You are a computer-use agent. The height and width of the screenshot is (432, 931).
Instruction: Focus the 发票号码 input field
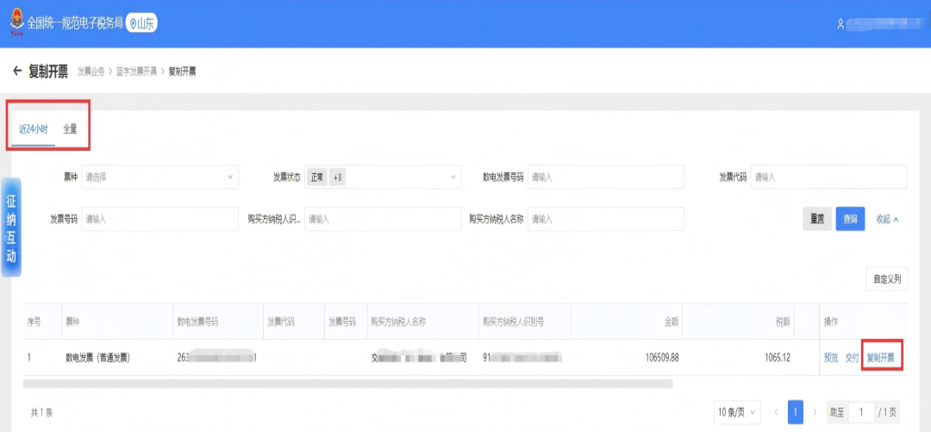tap(159, 219)
